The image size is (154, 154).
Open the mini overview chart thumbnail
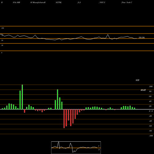pyautogui.click(x=76, y=148)
